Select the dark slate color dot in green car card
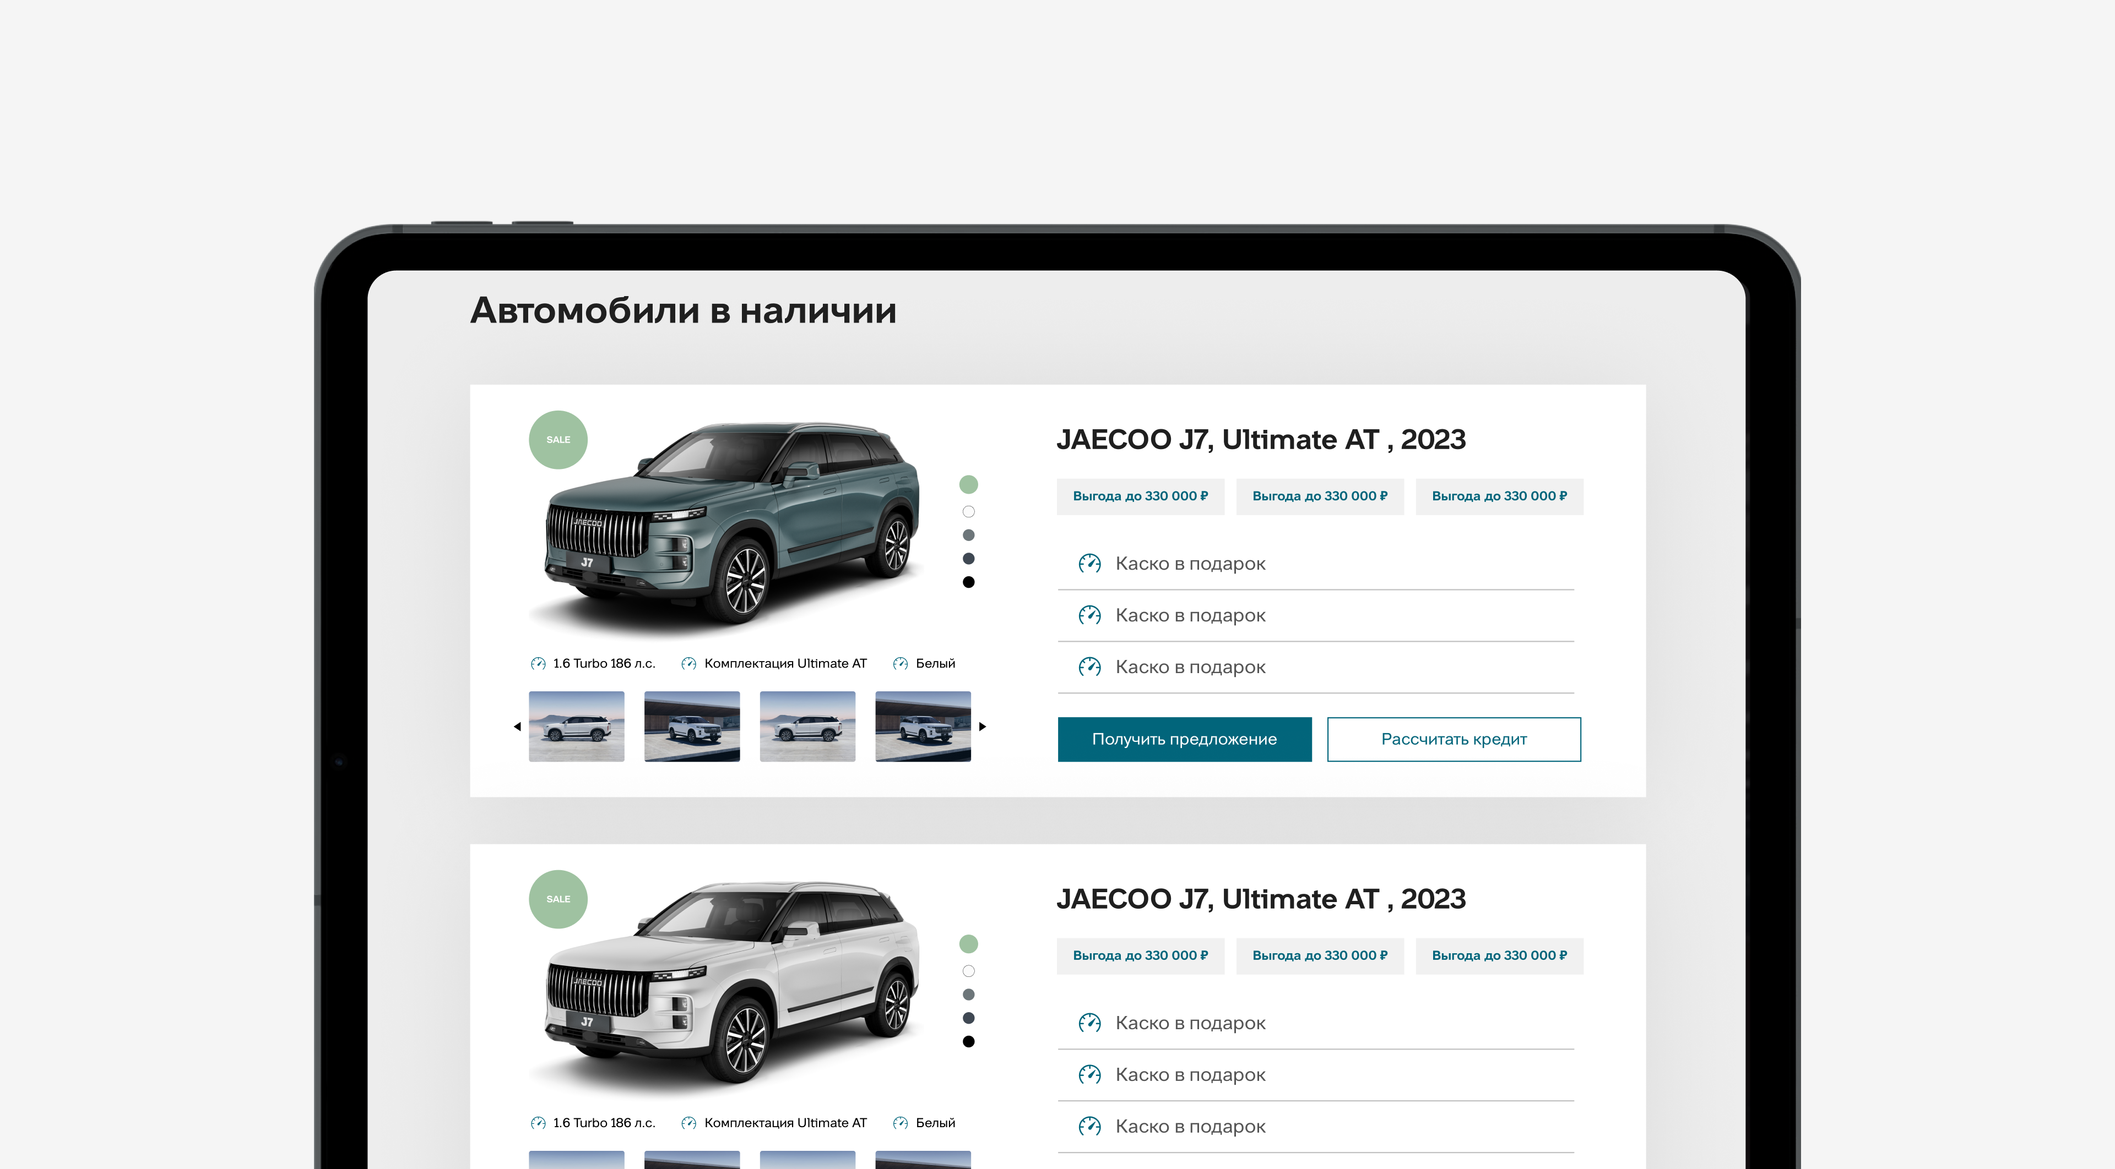Image resolution: width=2115 pixels, height=1169 pixels. click(969, 559)
